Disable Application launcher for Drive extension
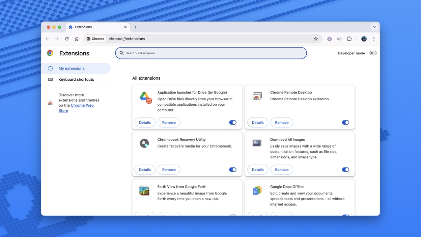421x237 pixels. tap(233, 123)
